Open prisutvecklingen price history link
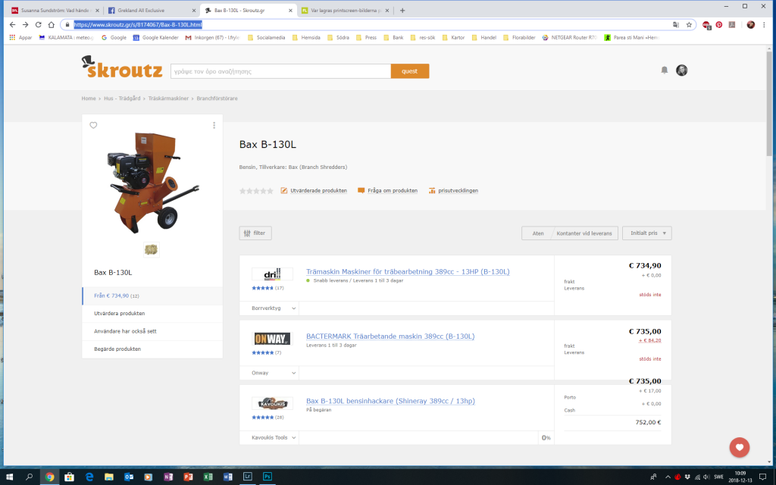This screenshot has width=776, height=485. (453, 190)
